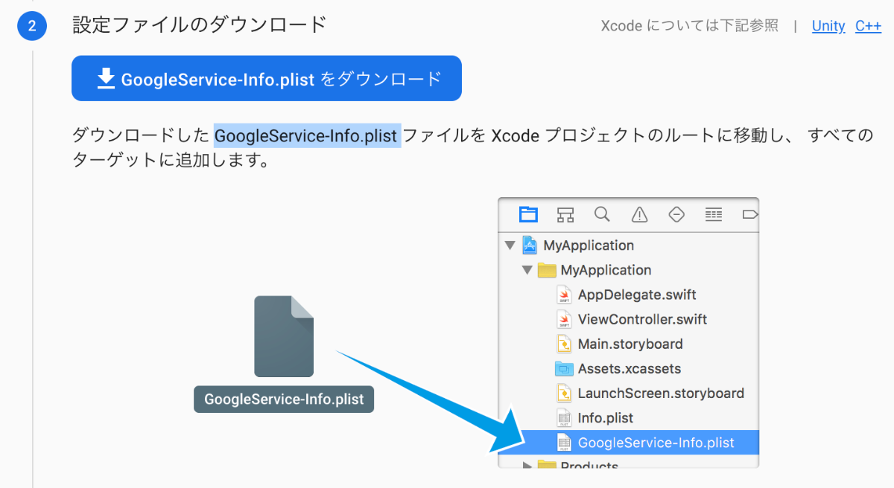Click the Xcode については下記参照 text
The image size is (894, 488).
690,26
